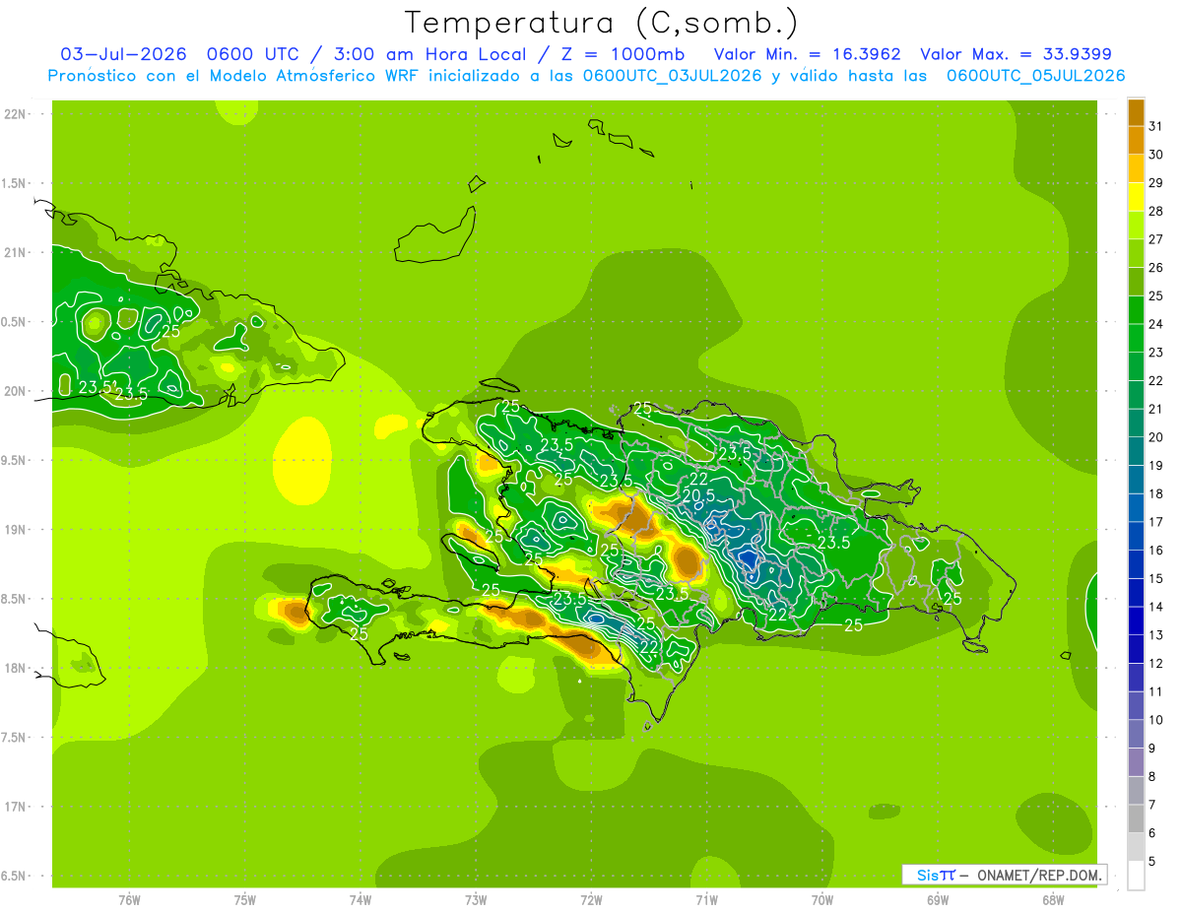Click the colorbar label '10'
Viewport: 1182px width, 913px height.
click(1155, 720)
